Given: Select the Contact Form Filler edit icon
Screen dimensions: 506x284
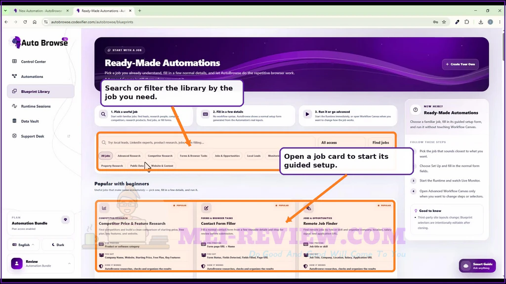Looking at the screenshot, I should coord(206,208).
